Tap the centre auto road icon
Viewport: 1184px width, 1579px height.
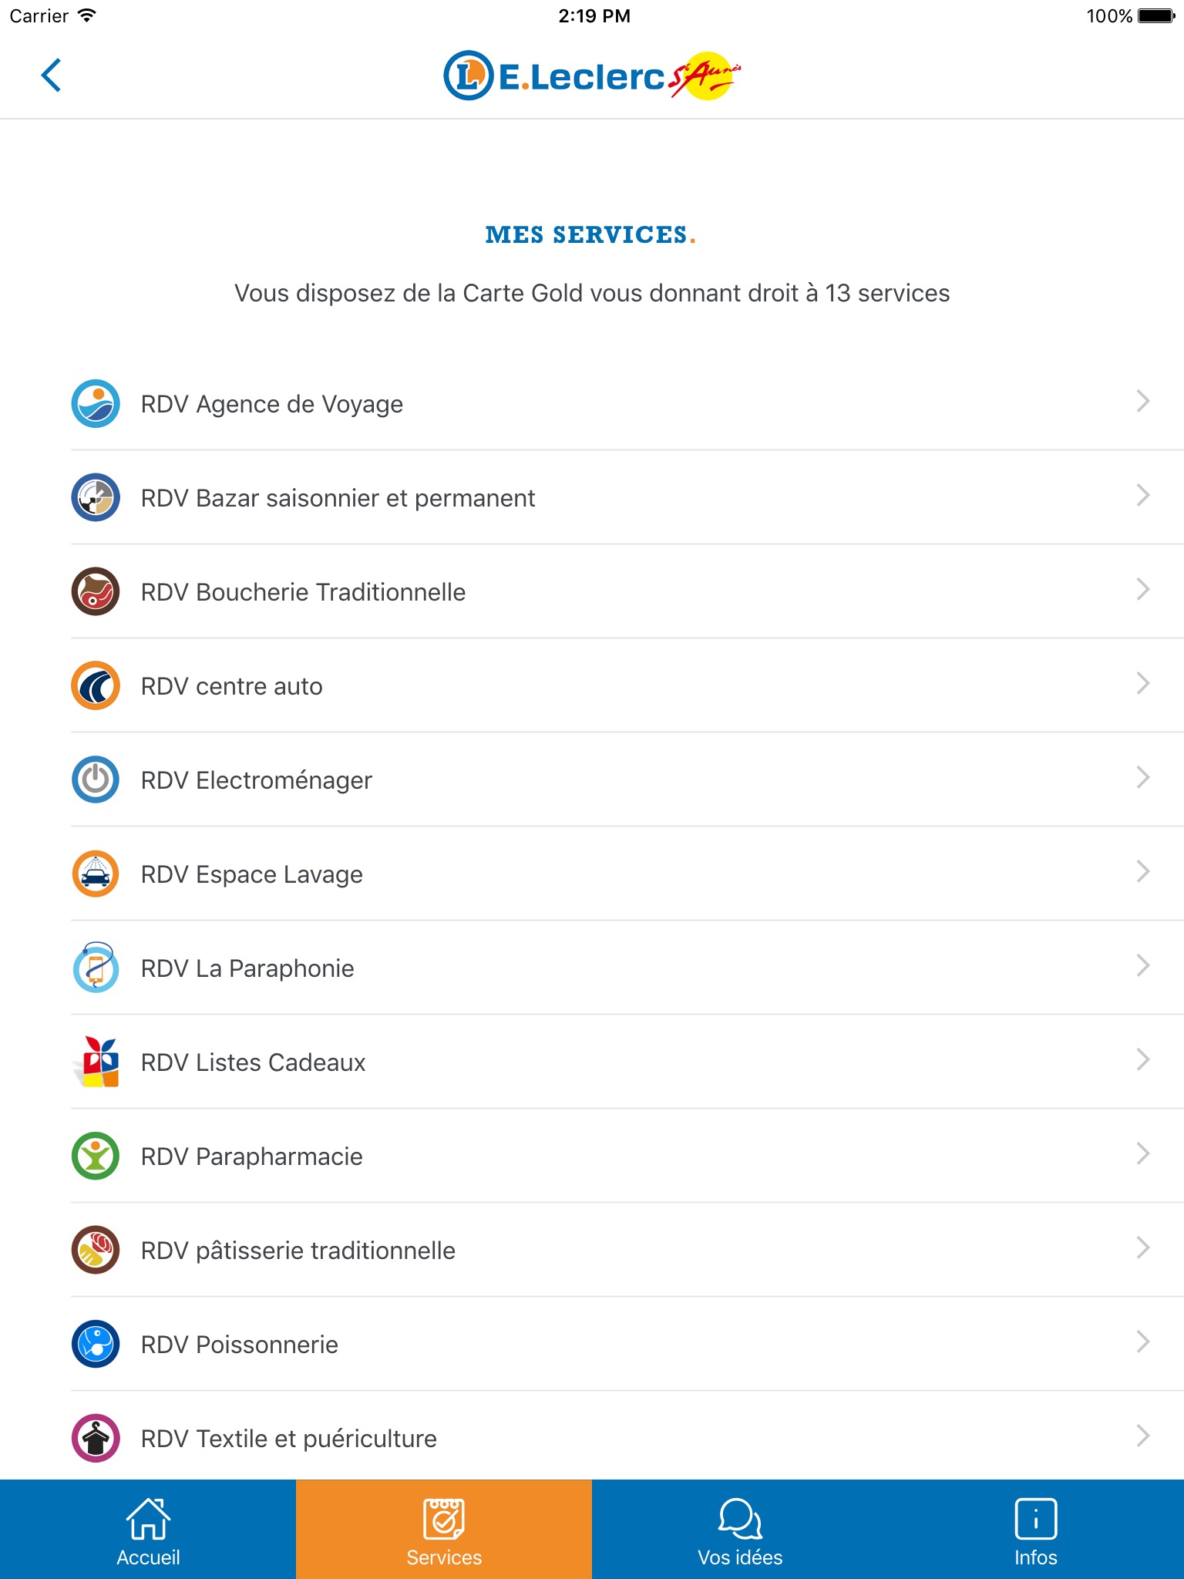[96, 685]
